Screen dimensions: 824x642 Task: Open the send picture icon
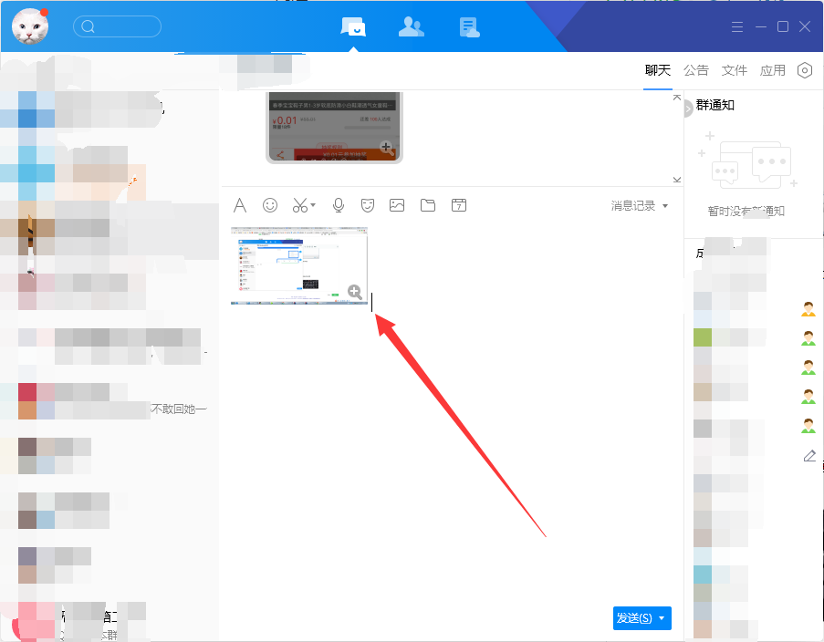pyautogui.click(x=396, y=205)
